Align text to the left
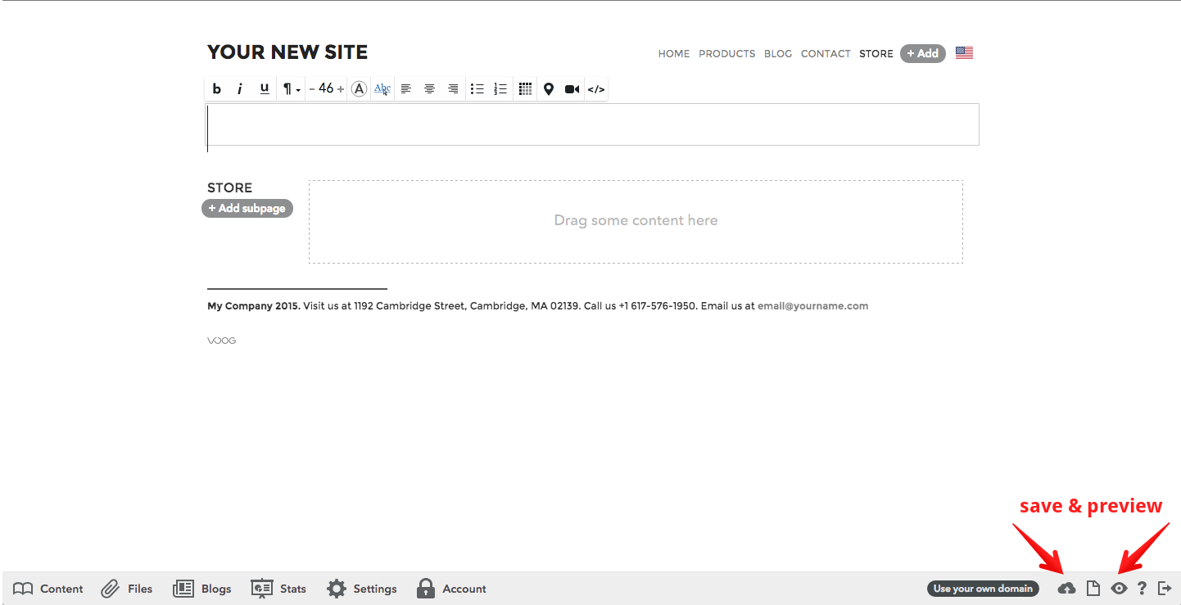Screen dimensions: 1181x605 pyautogui.click(x=405, y=89)
